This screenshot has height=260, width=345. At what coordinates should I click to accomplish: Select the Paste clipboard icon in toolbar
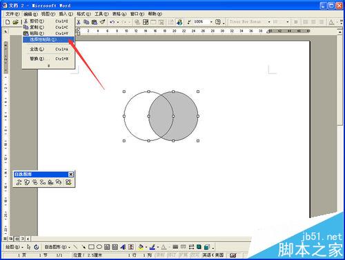click(x=95, y=22)
